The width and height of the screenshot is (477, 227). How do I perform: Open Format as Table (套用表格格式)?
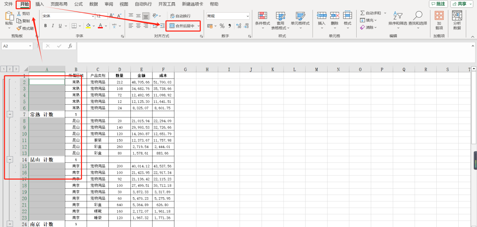[280, 21]
